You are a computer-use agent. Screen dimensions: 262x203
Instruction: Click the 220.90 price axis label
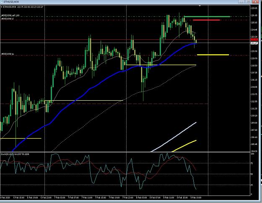pos(254,51)
